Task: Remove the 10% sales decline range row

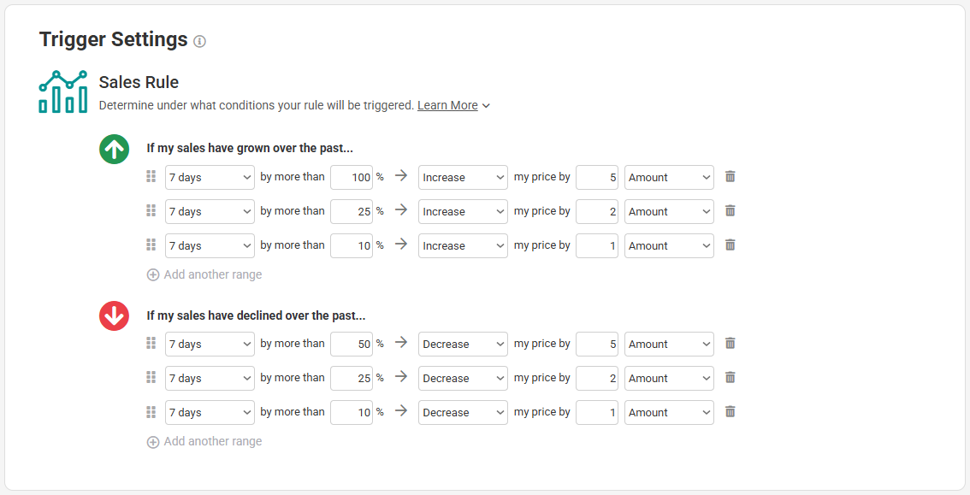Action: [730, 411]
